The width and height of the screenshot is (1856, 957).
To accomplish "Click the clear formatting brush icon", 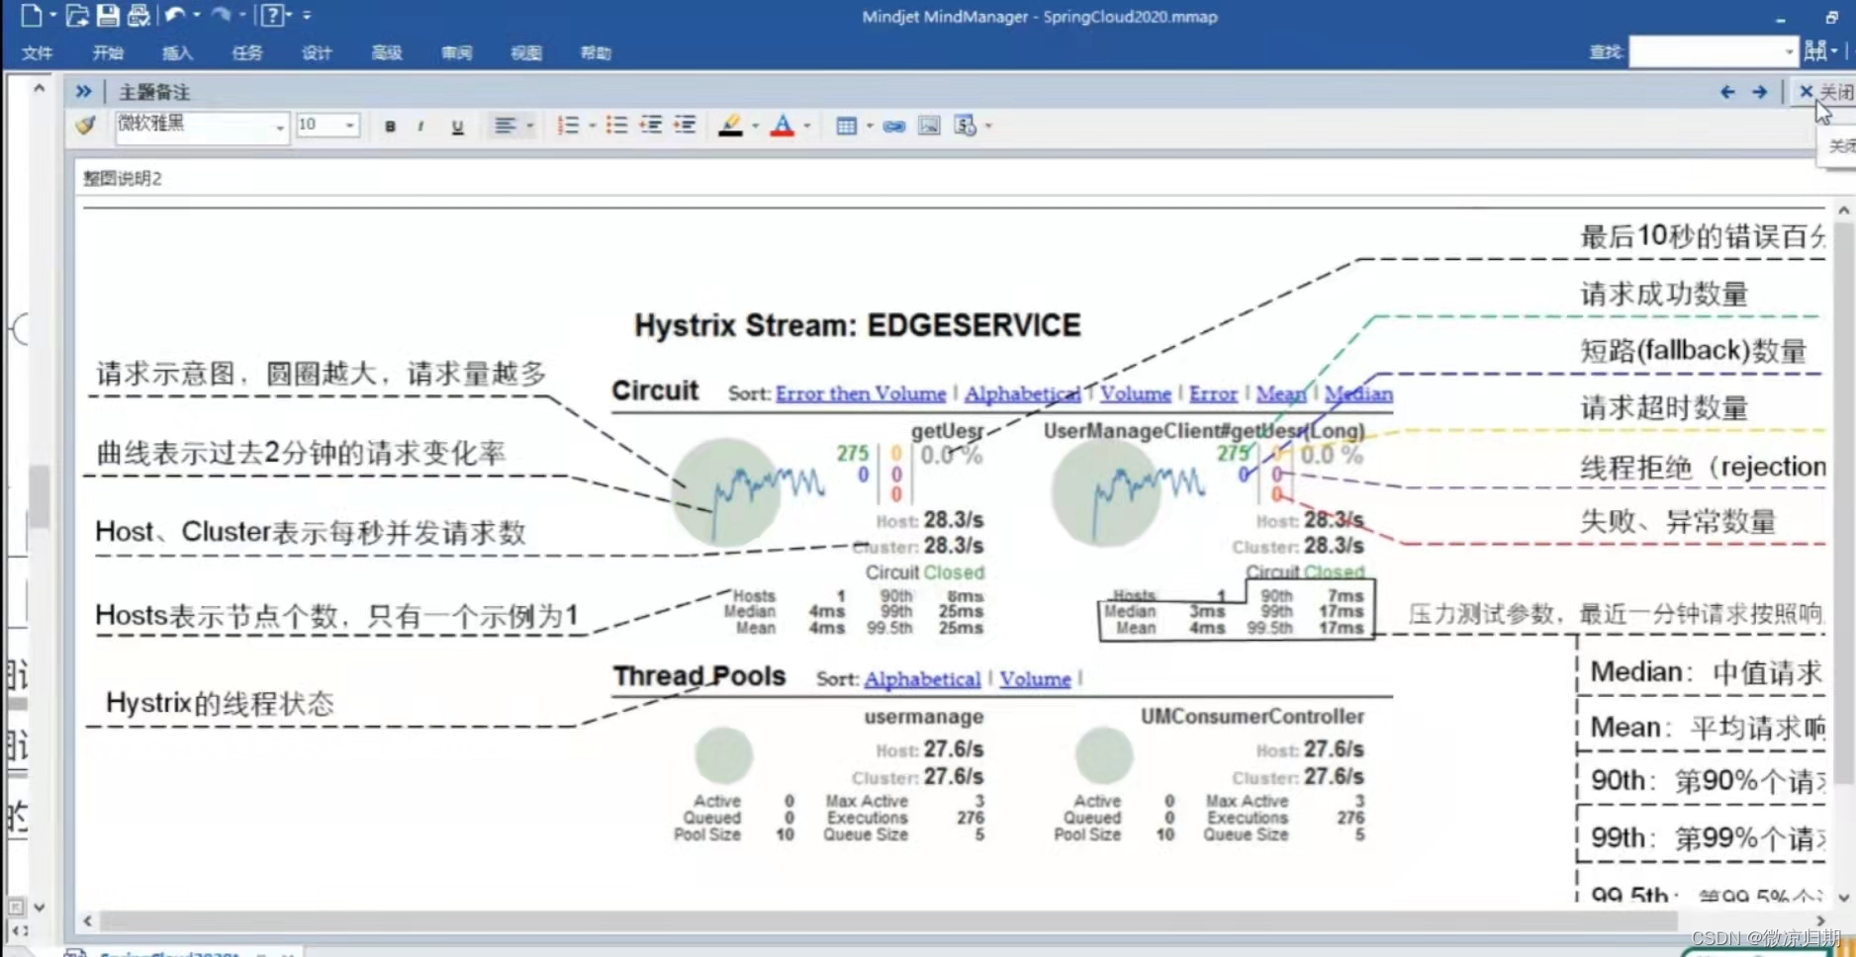I will tap(87, 126).
